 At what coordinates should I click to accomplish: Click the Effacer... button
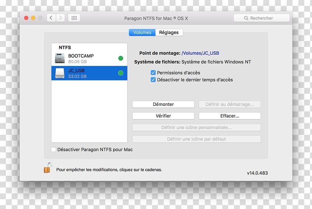tap(230, 116)
